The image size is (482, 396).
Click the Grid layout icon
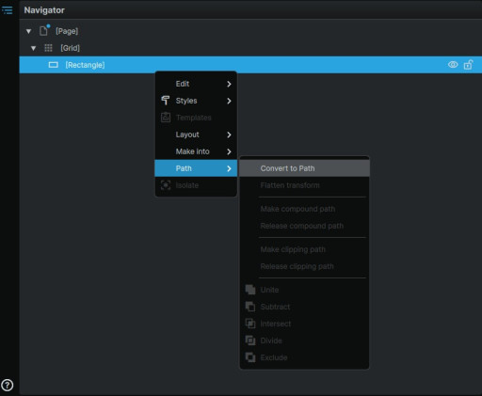(x=48, y=48)
